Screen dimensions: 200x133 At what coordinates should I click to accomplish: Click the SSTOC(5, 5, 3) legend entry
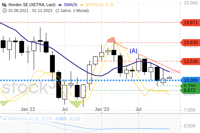coord(99,5)
